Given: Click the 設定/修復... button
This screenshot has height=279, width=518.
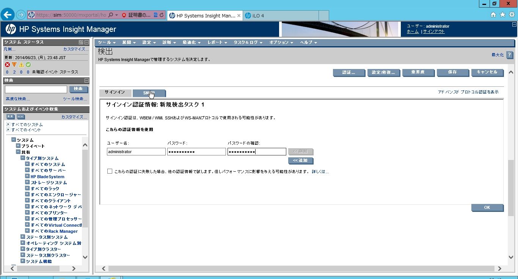Looking at the screenshot, I should pyautogui.click(x=384, y=72).
